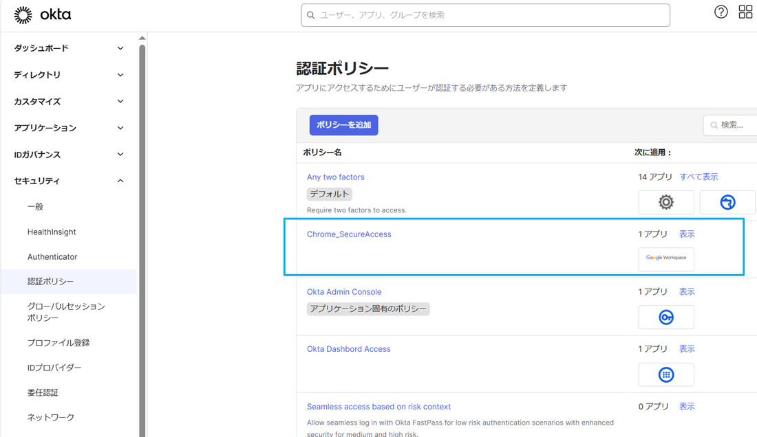Click すべて表示 for Any two factors apps
757x437 pixels.
tap(699, 177)
